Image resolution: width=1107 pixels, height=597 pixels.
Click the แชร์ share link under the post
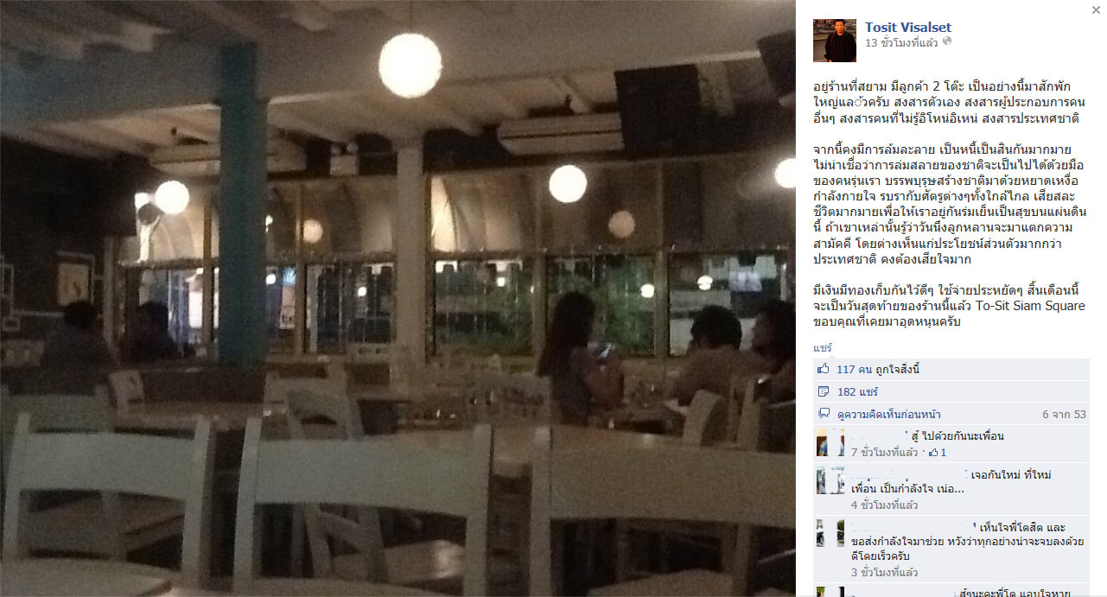pyautogui.click(x=822, y=346)
